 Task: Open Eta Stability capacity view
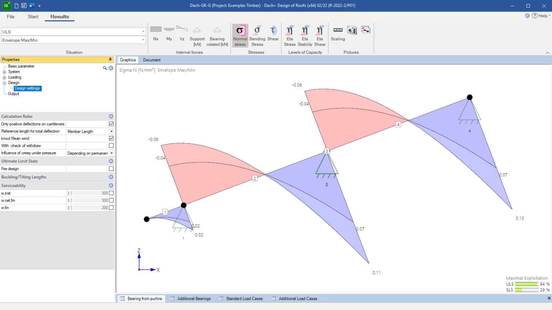click(x=305, y=36)
